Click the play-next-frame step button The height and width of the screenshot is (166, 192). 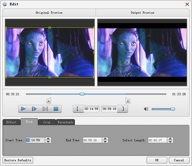tap(34, 109)
